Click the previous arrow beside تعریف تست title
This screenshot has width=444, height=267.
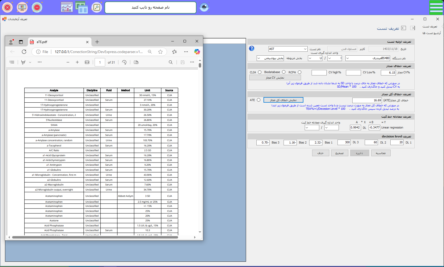click(x=404, y=28)
